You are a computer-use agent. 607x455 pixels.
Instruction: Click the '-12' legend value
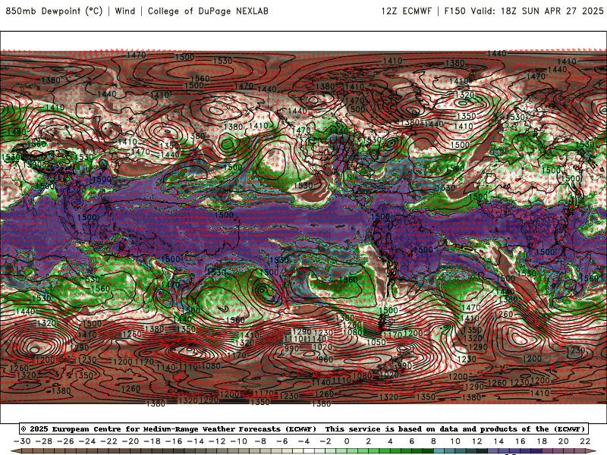coord(217,441)
